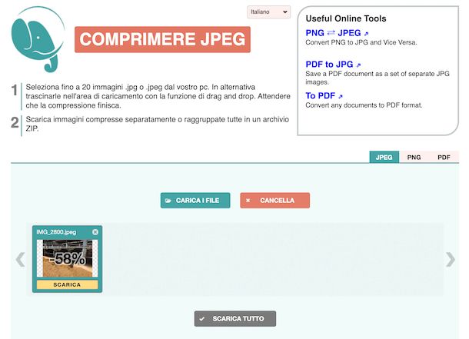Image resolution: width=469 pixels, height=339 pixels.
Task: Click the Useful Online Tools heading
Action: (x=346, y=18)
